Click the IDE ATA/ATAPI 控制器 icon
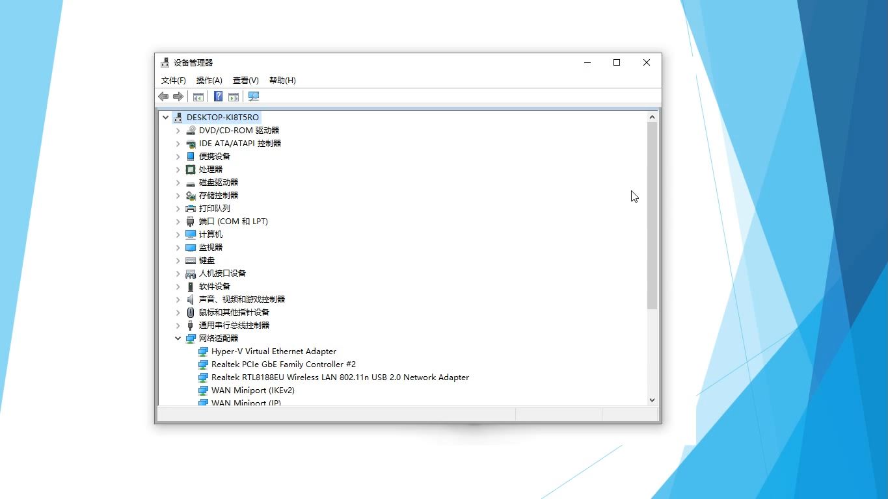The image size is (888, 499). (191, 144)
